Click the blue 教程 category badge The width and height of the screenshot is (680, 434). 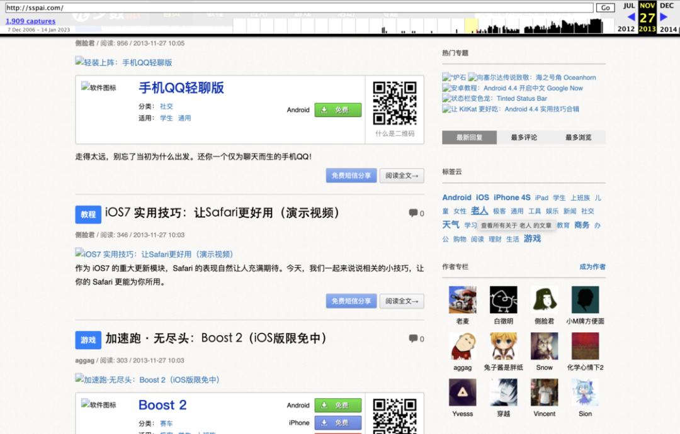88,214
